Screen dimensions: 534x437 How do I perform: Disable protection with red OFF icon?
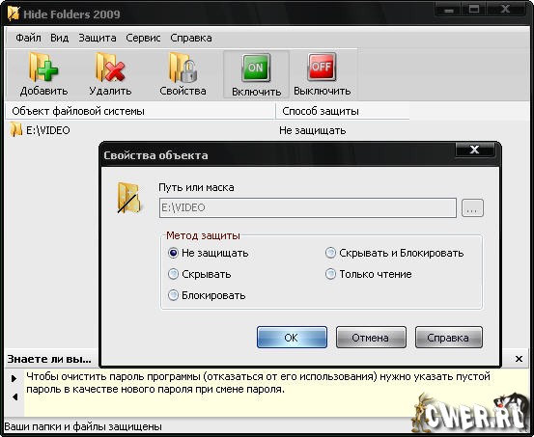click(322, 68)
